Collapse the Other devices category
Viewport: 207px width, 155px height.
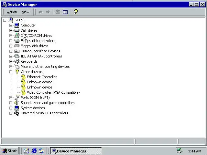tap(11, 72)
